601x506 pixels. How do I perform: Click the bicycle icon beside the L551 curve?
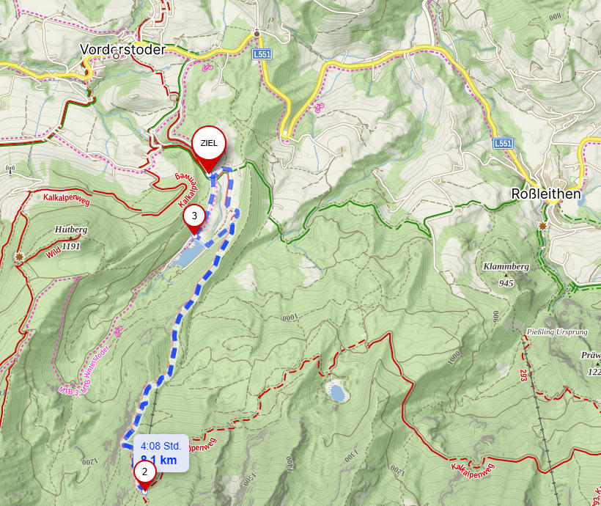tap(320, 107)
